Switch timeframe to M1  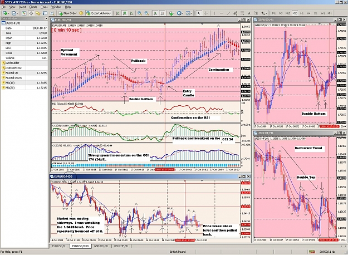(x=274, y=13)
